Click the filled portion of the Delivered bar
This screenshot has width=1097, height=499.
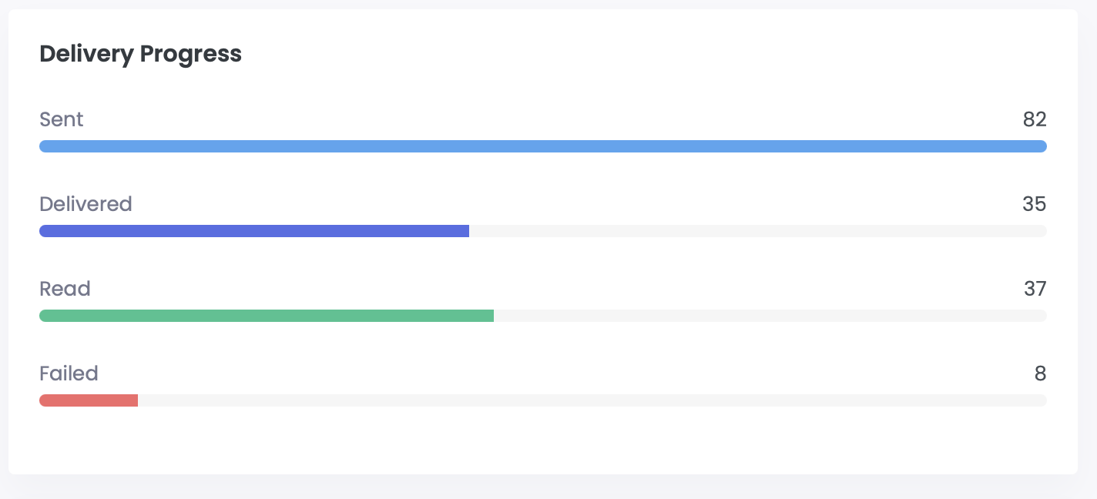(254, 230)
